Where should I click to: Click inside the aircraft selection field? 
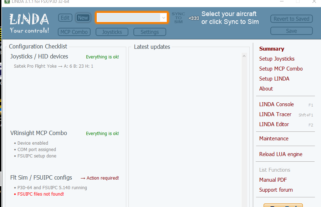tap(128, 17)
